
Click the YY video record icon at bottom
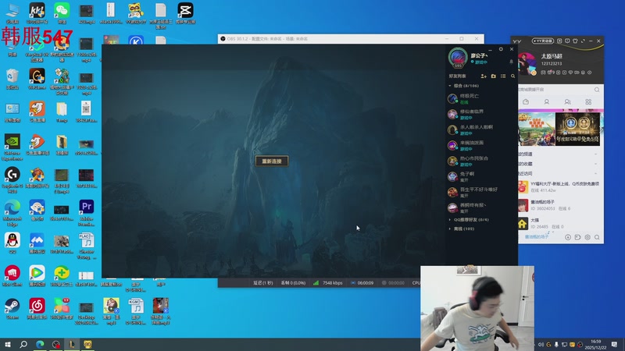[x=577, y=237]
